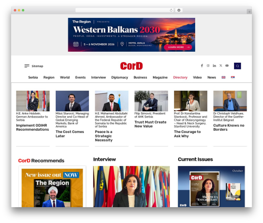Click the CorD red logo

(x=131, y=66)
